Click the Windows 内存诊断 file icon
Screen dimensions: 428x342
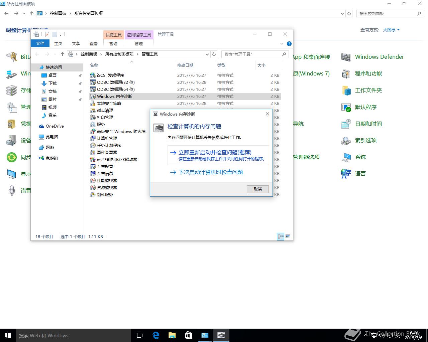tap(93, 96)
